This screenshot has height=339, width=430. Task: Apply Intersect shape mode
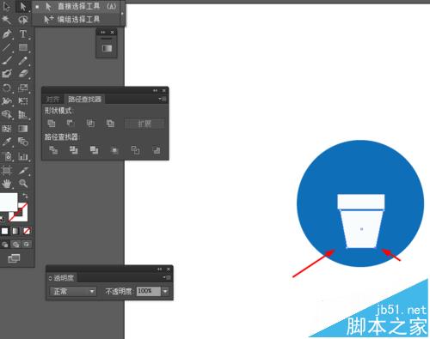pos(90,124)
